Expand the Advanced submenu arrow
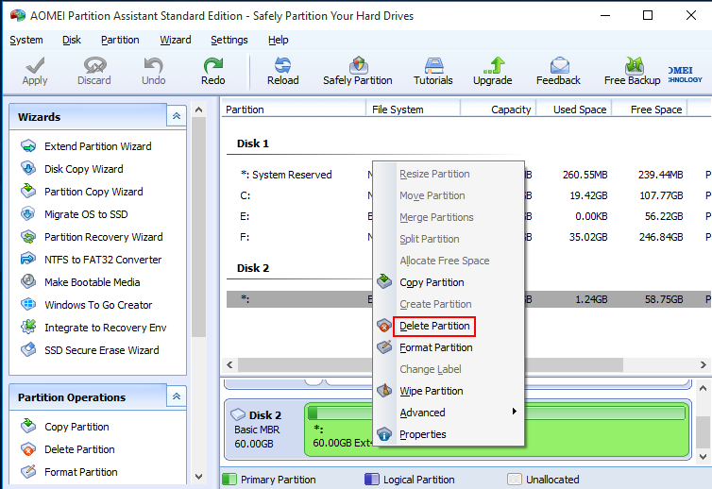 514,412
